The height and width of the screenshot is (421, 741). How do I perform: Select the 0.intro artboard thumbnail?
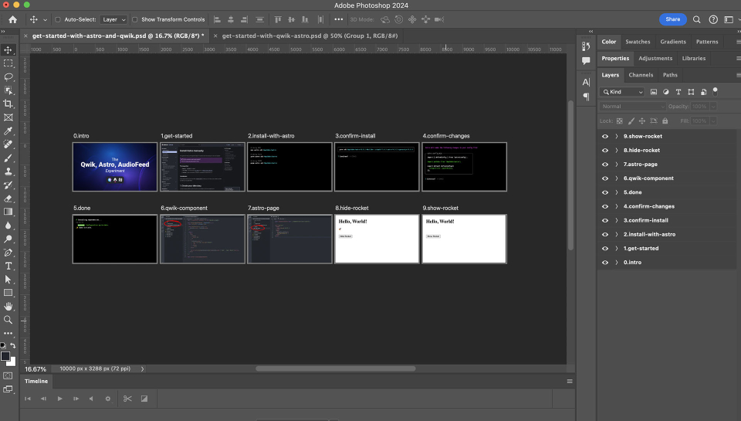(115, 167)
